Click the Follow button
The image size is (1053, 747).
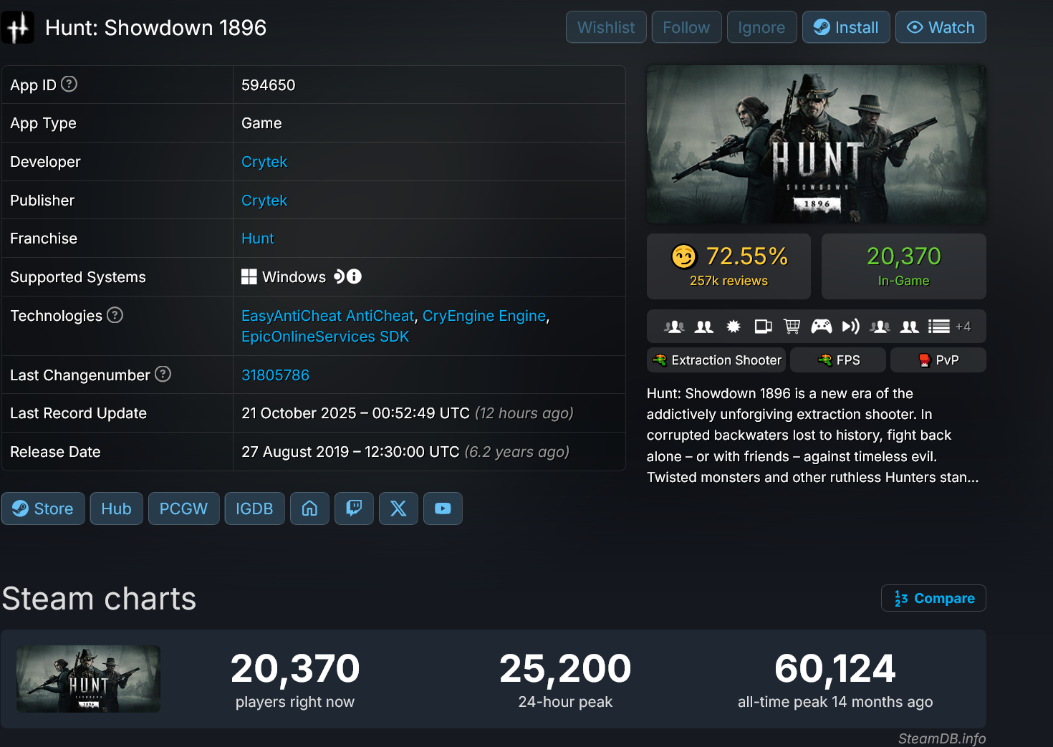(x=686, y=27)
